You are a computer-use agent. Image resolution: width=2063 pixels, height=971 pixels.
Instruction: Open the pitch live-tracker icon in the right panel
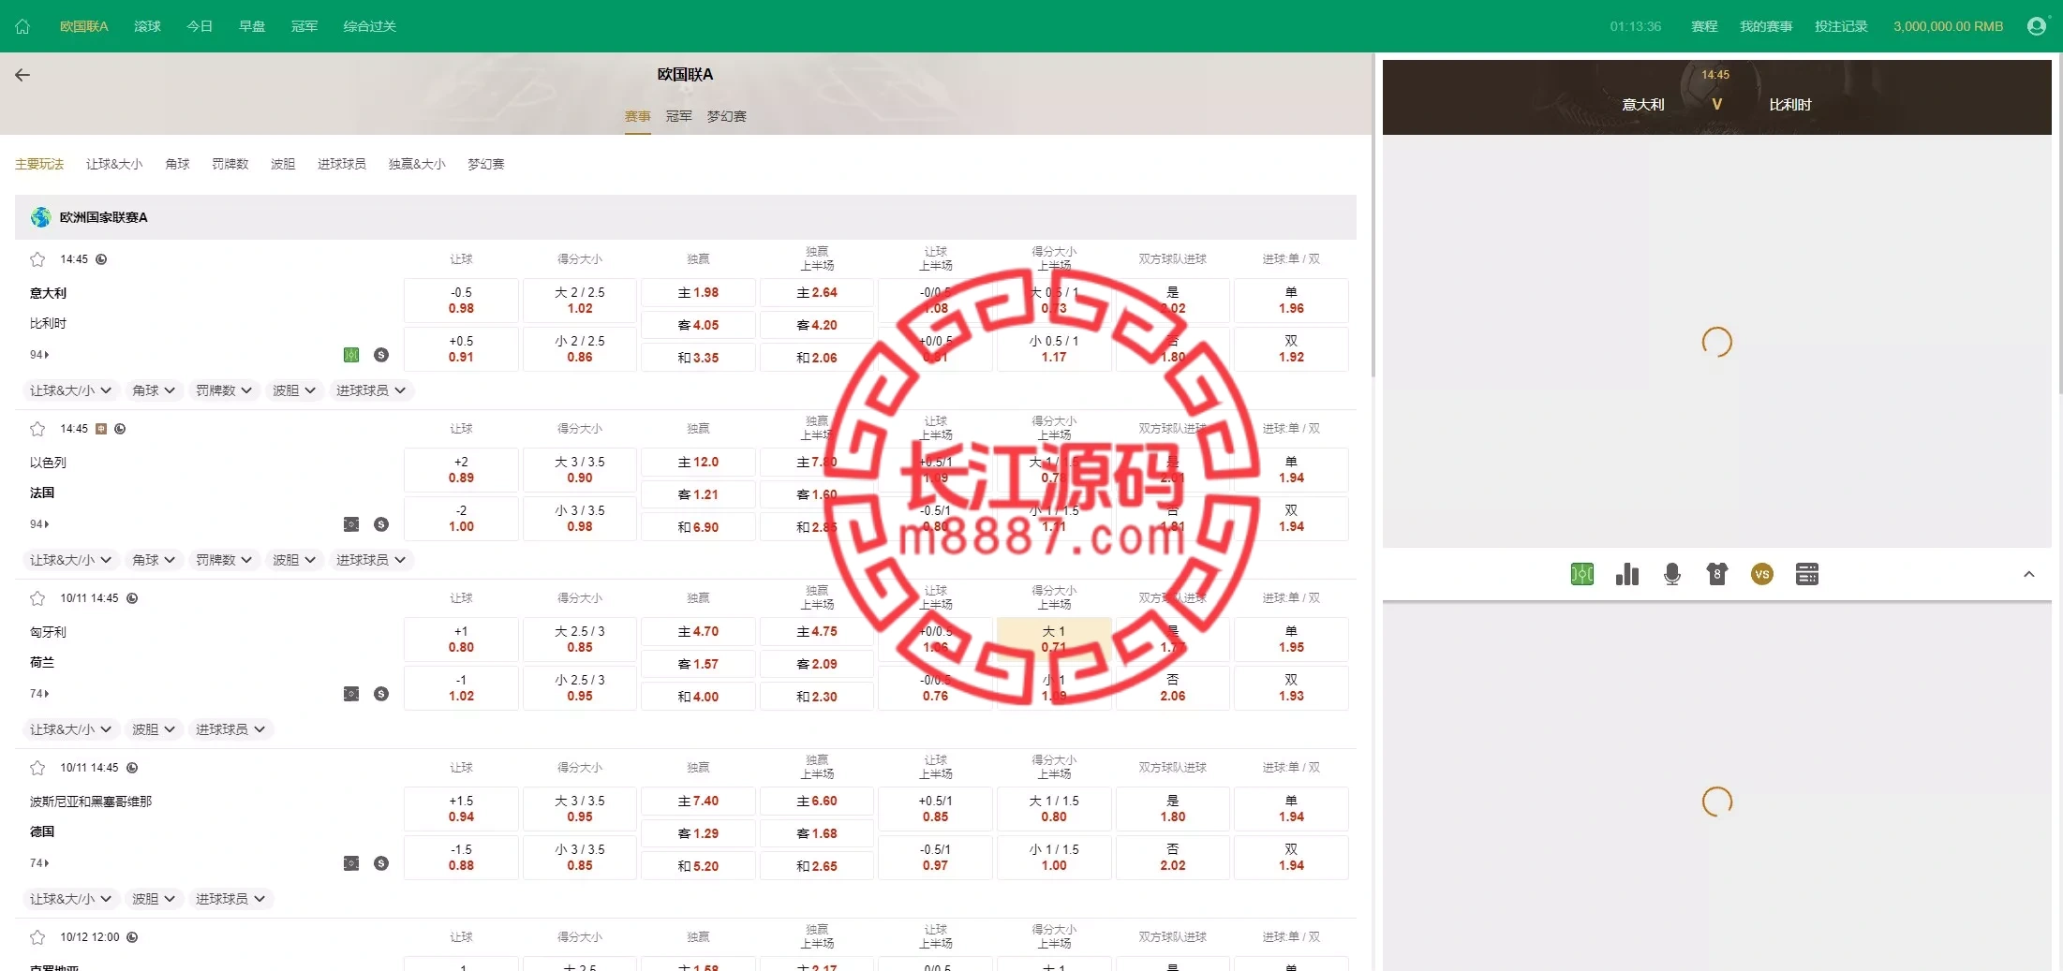(1582, 574)
